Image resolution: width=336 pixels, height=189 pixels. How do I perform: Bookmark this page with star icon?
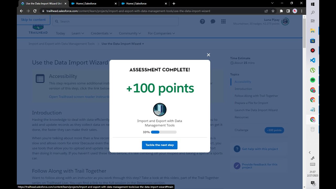point(273,11)
